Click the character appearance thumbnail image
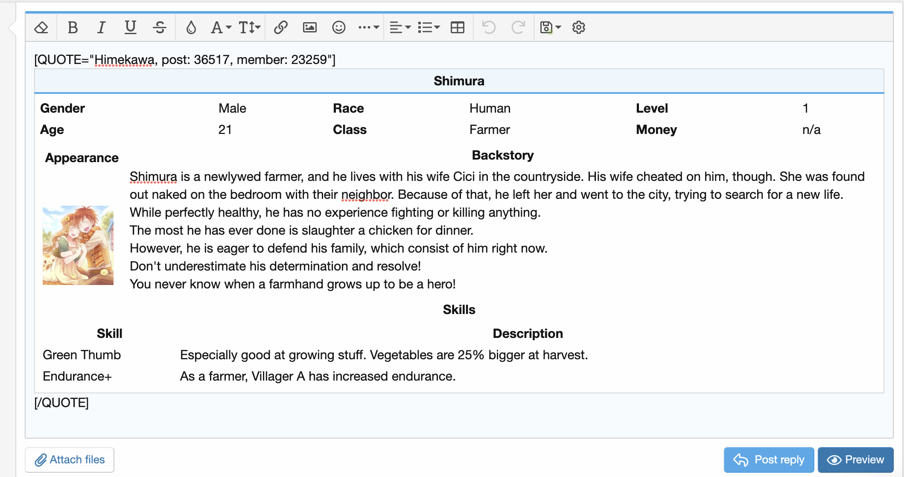Image resolution: width=904 pixels, height=477 pixels. pyautogui.click(x=78, y=245)
